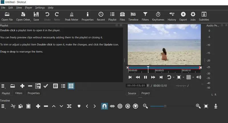Append the clip to the playlist with plus

22,86
